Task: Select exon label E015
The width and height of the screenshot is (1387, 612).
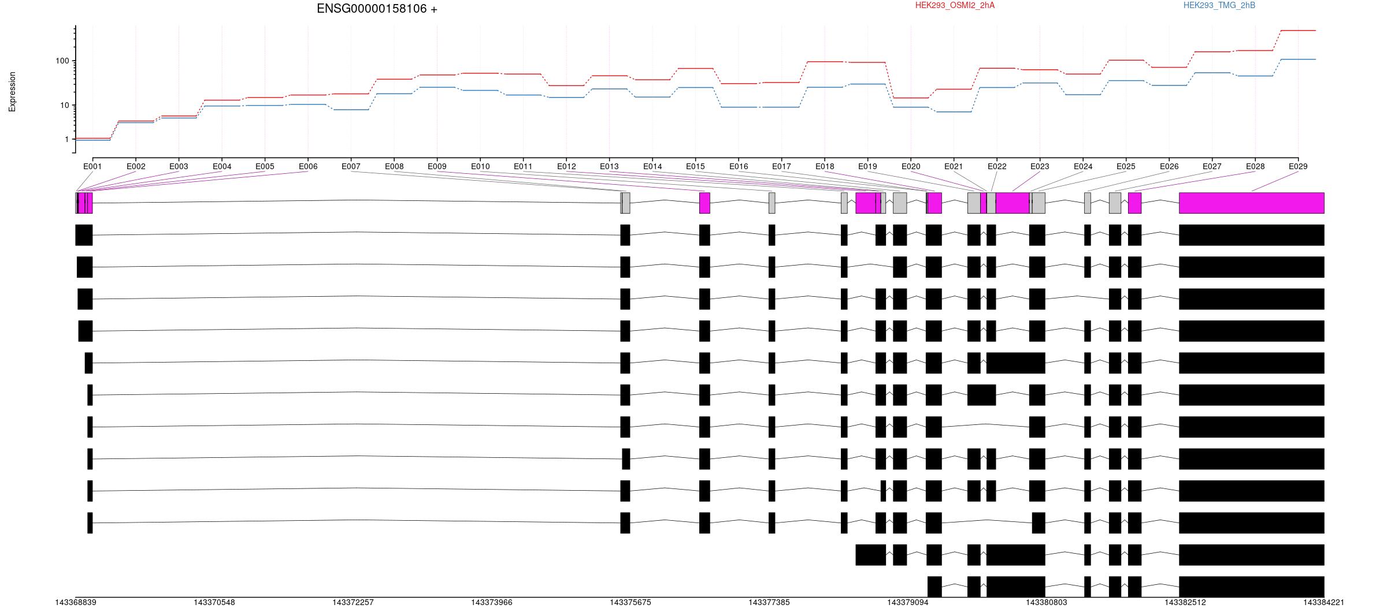Action: (x=695, y=166)
